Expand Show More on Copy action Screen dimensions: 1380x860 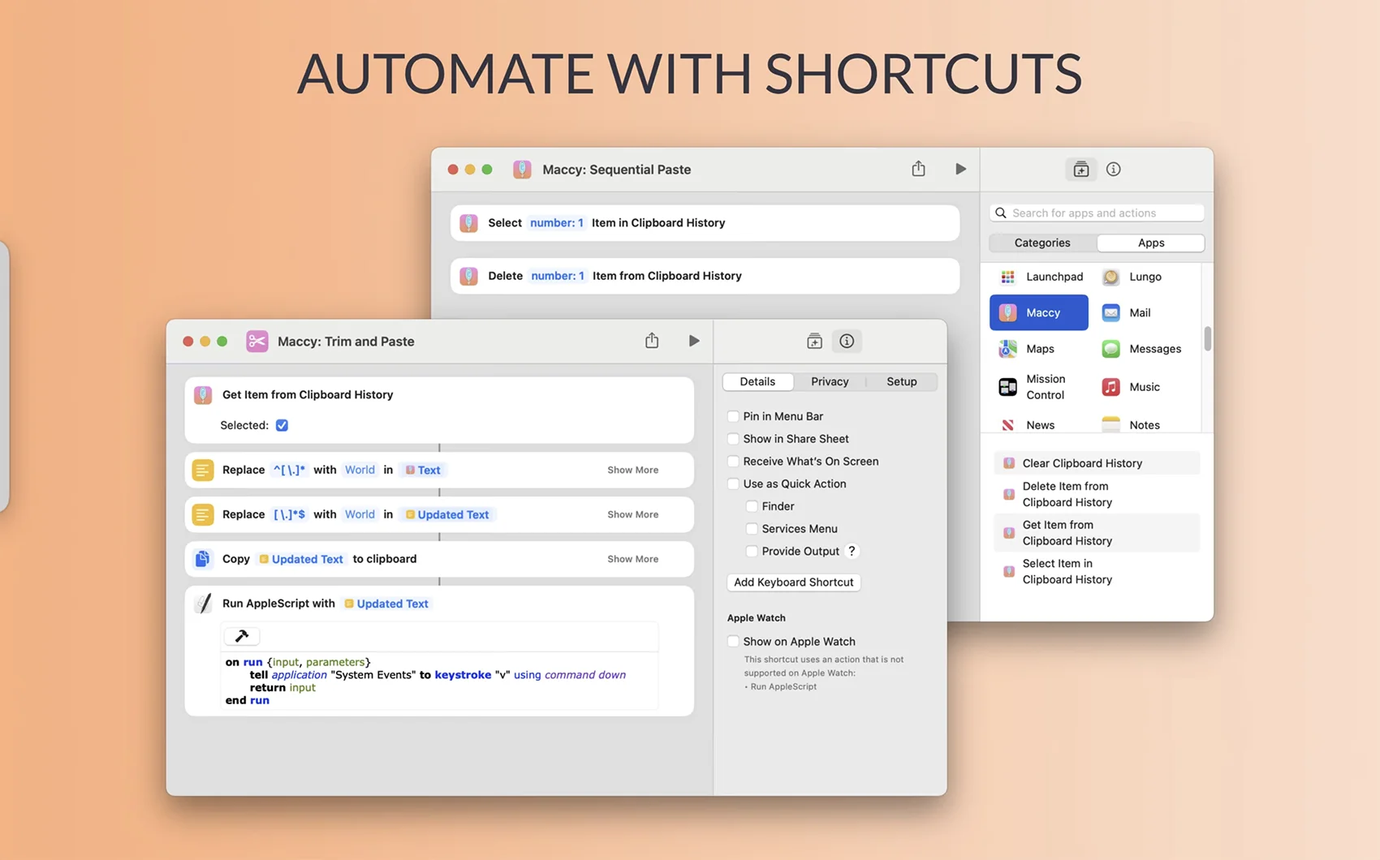[632, 559]
